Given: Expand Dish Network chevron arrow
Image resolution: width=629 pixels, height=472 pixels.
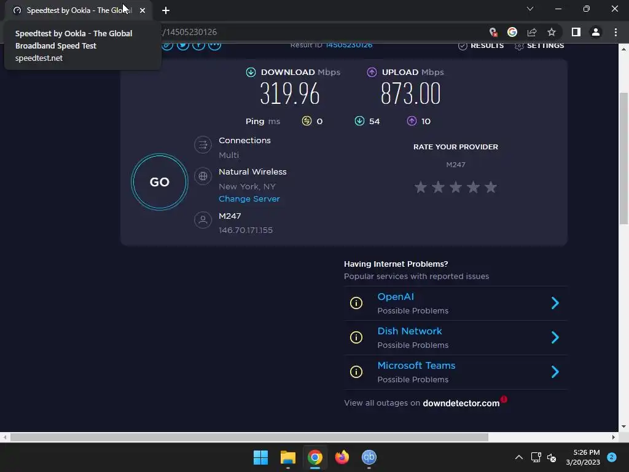Looking at the screenshot, I should [555, 337].
